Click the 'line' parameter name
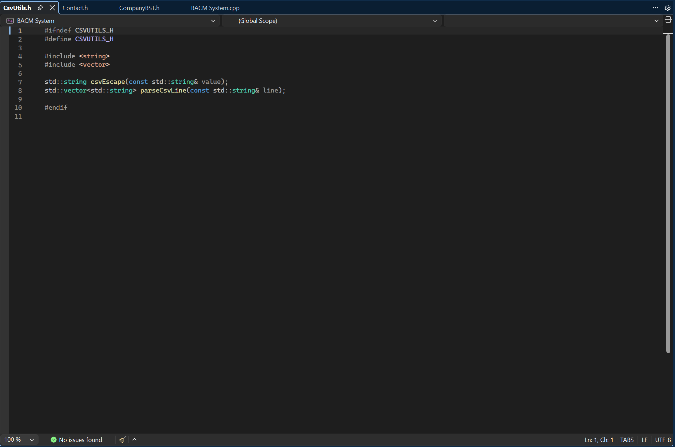 click(x=270, y=90)
